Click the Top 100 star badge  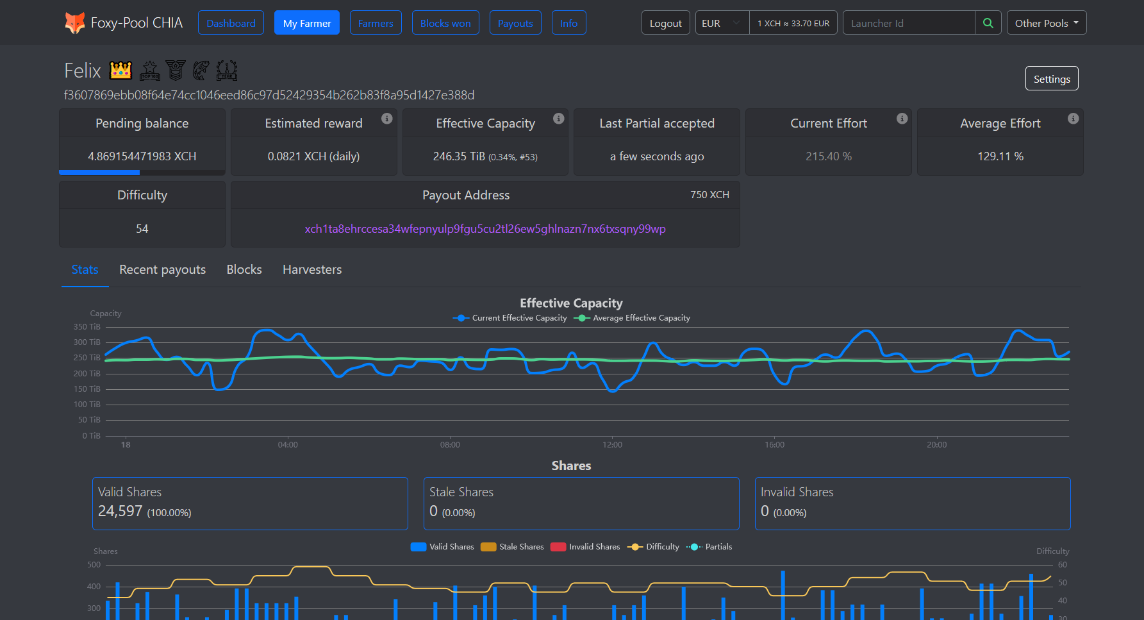(x=150, y=70)
